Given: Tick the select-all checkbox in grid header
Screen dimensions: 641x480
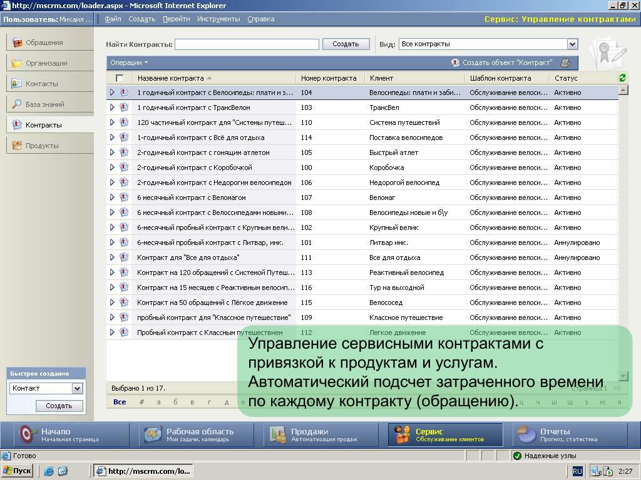Looking at the screenshot, I should pyautogui.click(x=120, y=78).
